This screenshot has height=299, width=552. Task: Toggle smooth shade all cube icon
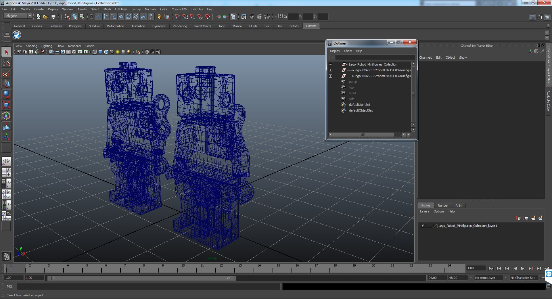point(100,52)
